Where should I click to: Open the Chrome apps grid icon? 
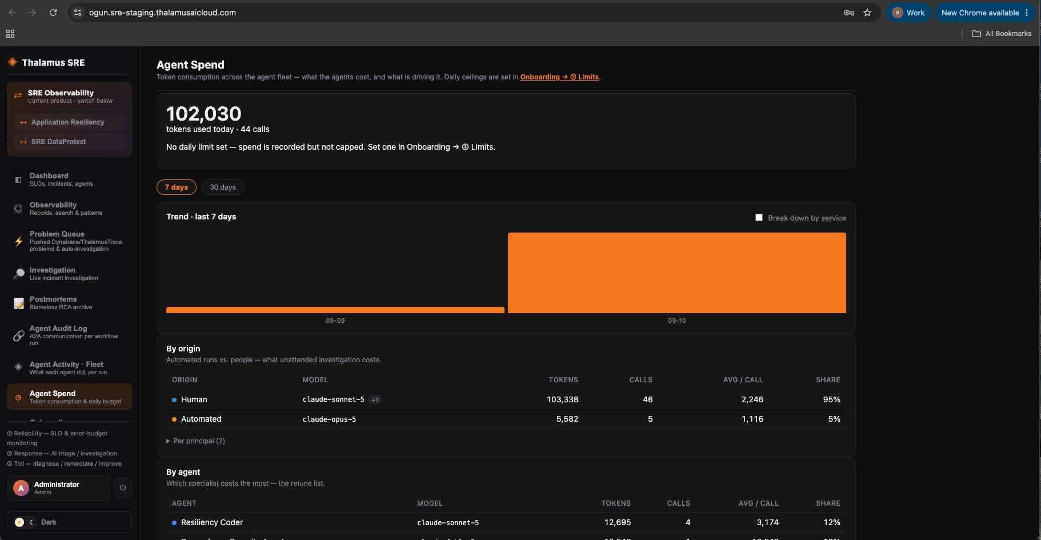pyautogui.click(x=10, y=34)
